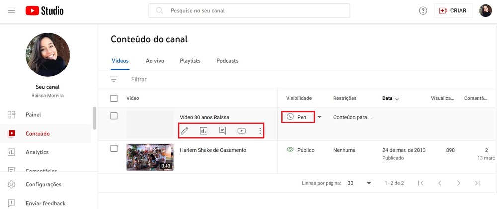Image resolution: width=497 pixels, height=209 pixels.
Task: Open video analytics icon for Vídeo 30 anos
Action: click(203, 131)
